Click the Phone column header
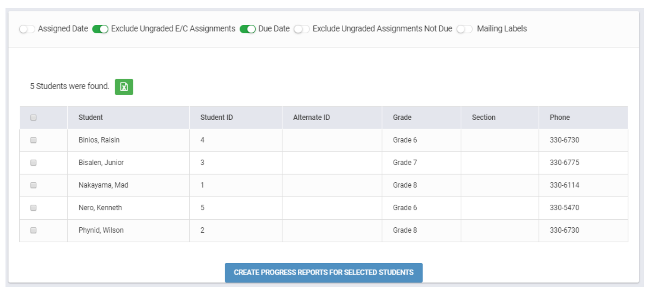652x293 pixels. [x=559, y=117]
